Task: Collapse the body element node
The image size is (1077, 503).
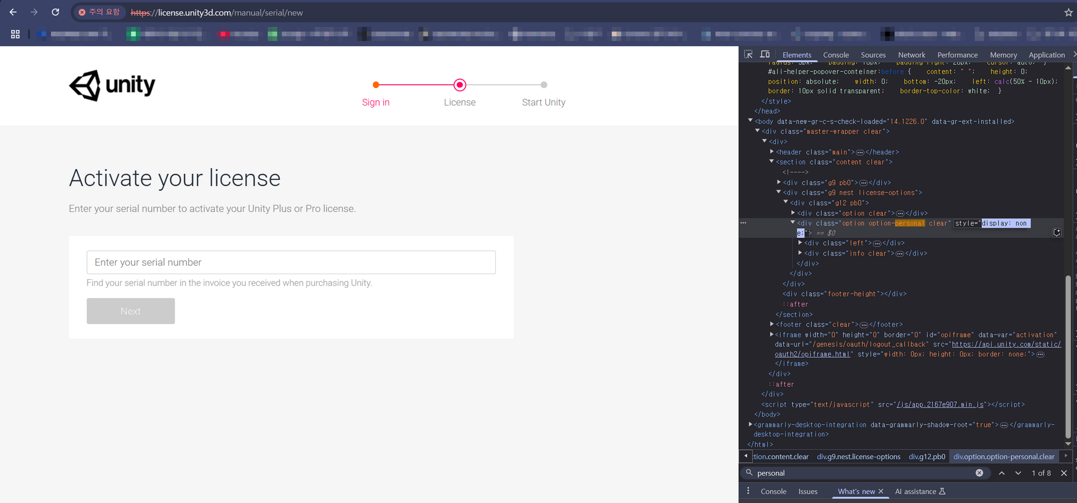Action: pyautogui.click(x=751, y=121)
